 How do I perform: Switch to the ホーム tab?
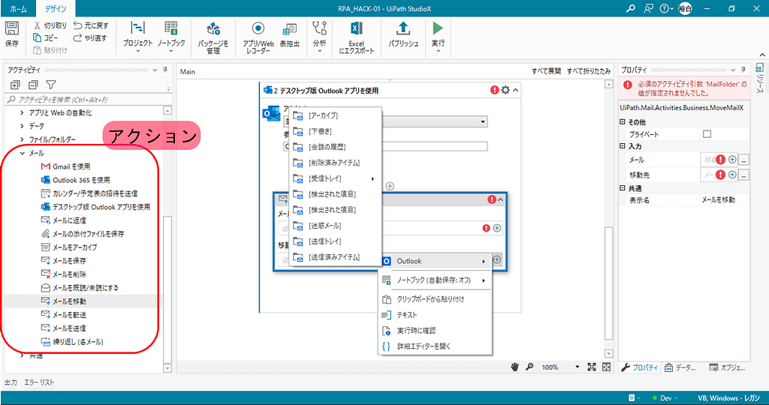(x=18, y=9)
